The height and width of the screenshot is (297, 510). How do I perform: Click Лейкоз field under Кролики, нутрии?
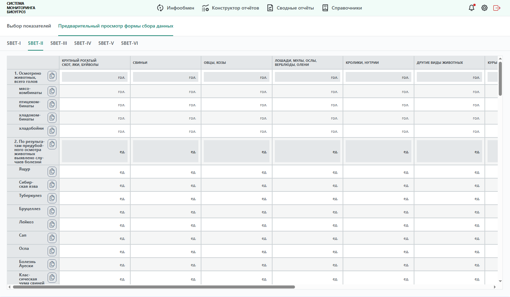pyautogui.click(x=378, y=225)
